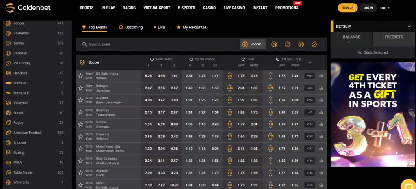Favourite the Girona vs Granada match
Screen dimensions: 416x189
[81, 125]
